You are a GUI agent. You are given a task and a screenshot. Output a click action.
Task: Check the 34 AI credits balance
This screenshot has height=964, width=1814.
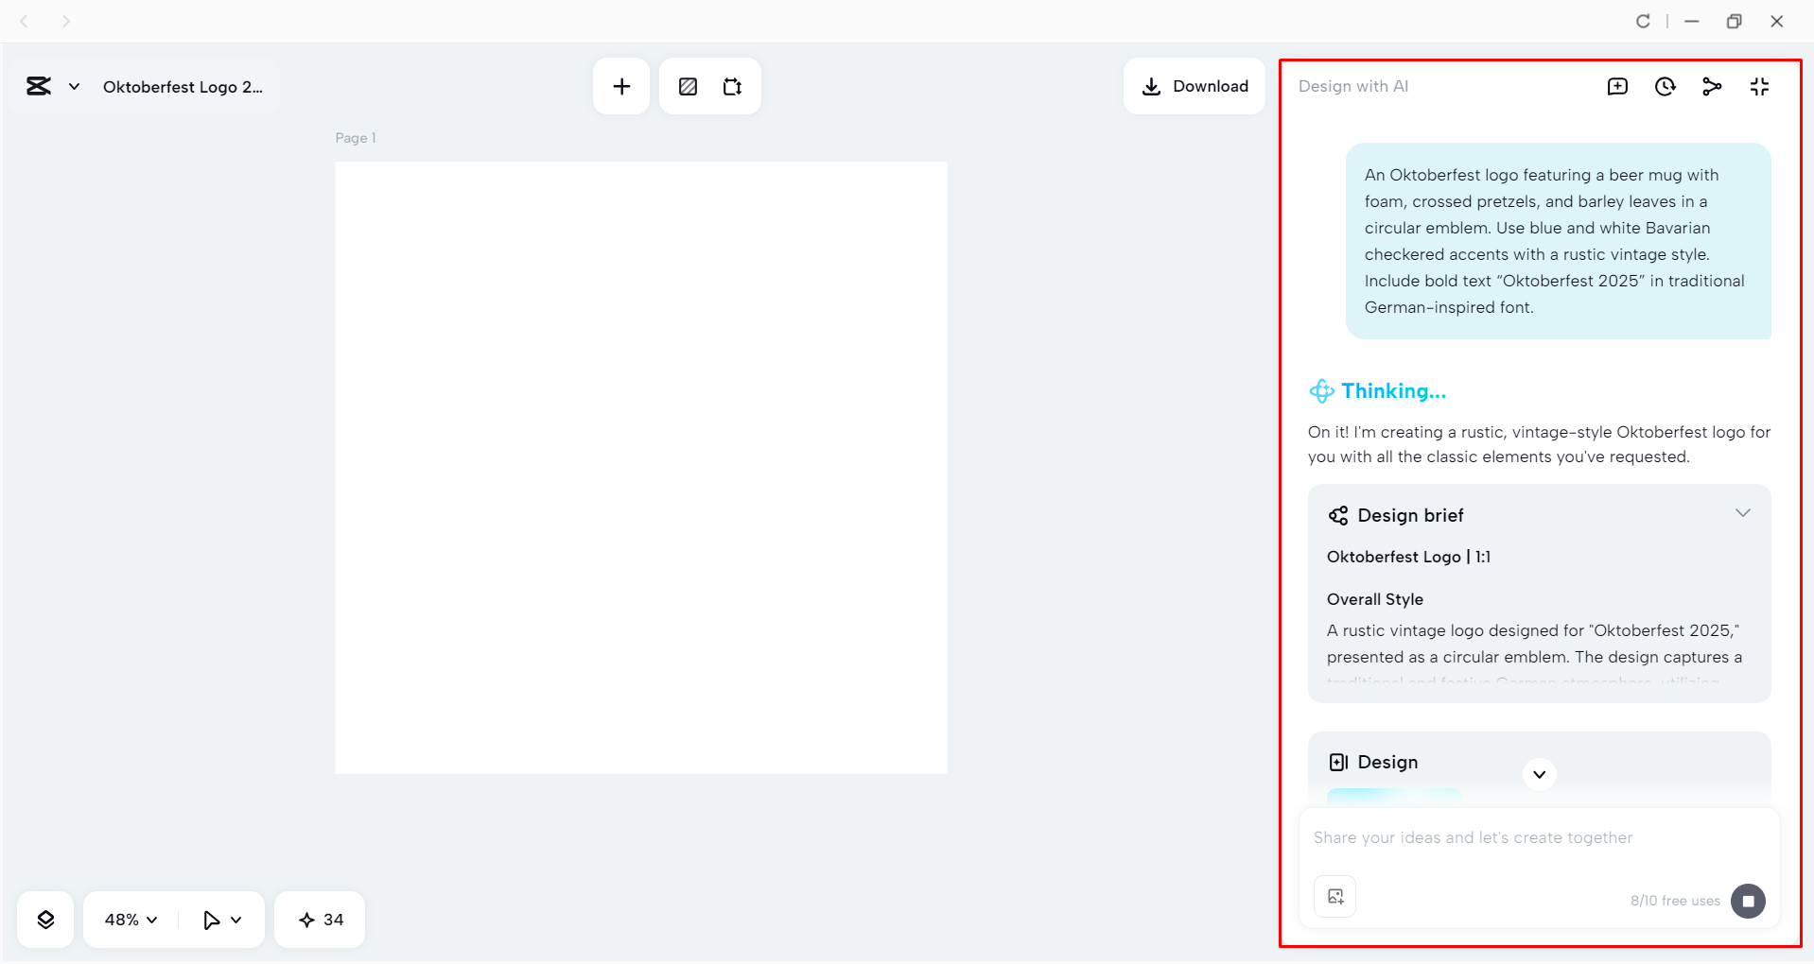pyautogui.click(x=320, y=920)
